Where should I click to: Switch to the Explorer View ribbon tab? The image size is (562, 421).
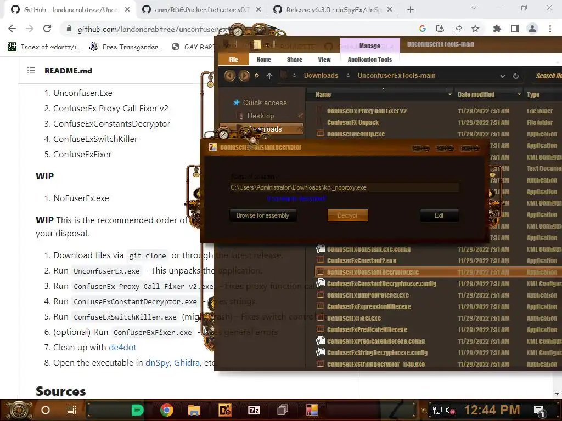[x=324, y=59]
